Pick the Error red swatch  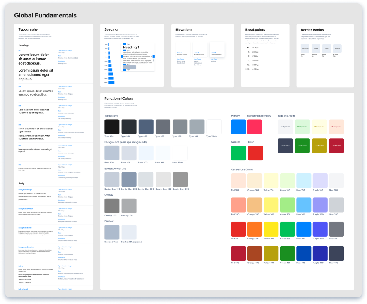(255, 153)
